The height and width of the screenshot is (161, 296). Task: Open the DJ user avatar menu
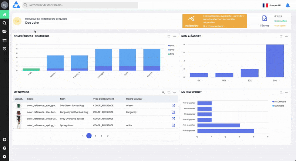coord(4,5)
